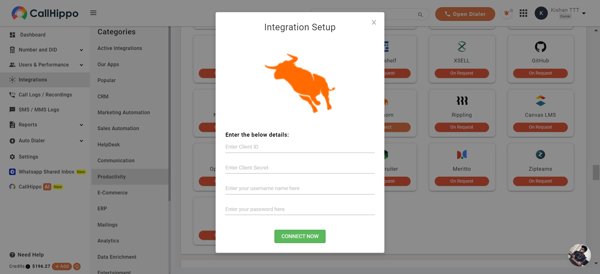Select the Popular category
600x274 pixels.
pyautogui.click(x=107, y=81)
